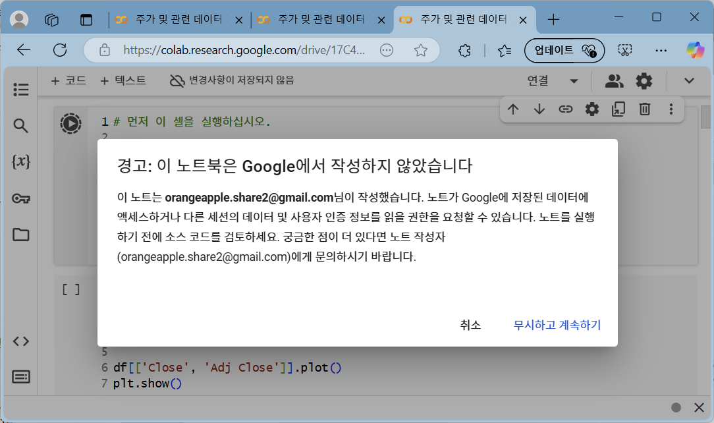Mirror cell in tab icon

click(x=618, y=109)
